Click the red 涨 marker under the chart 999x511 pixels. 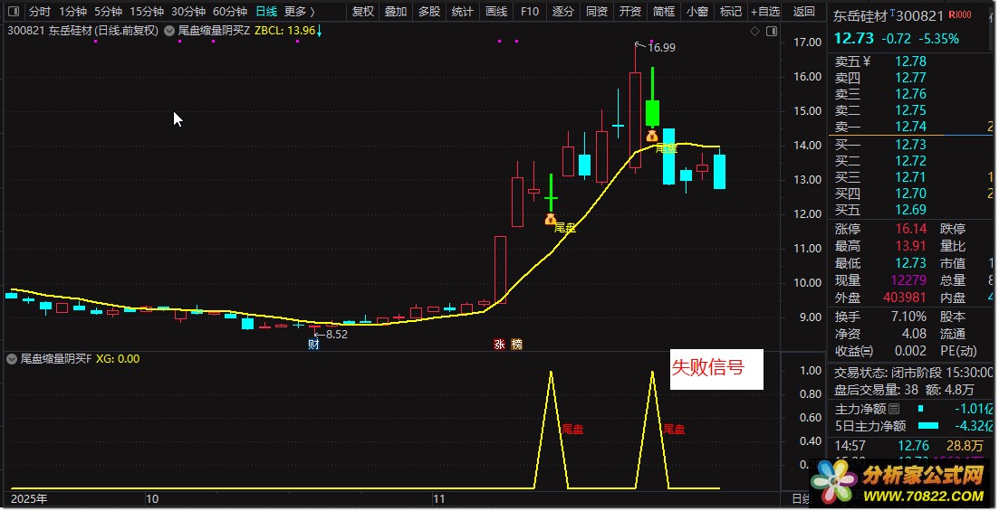tap(500, 345)
